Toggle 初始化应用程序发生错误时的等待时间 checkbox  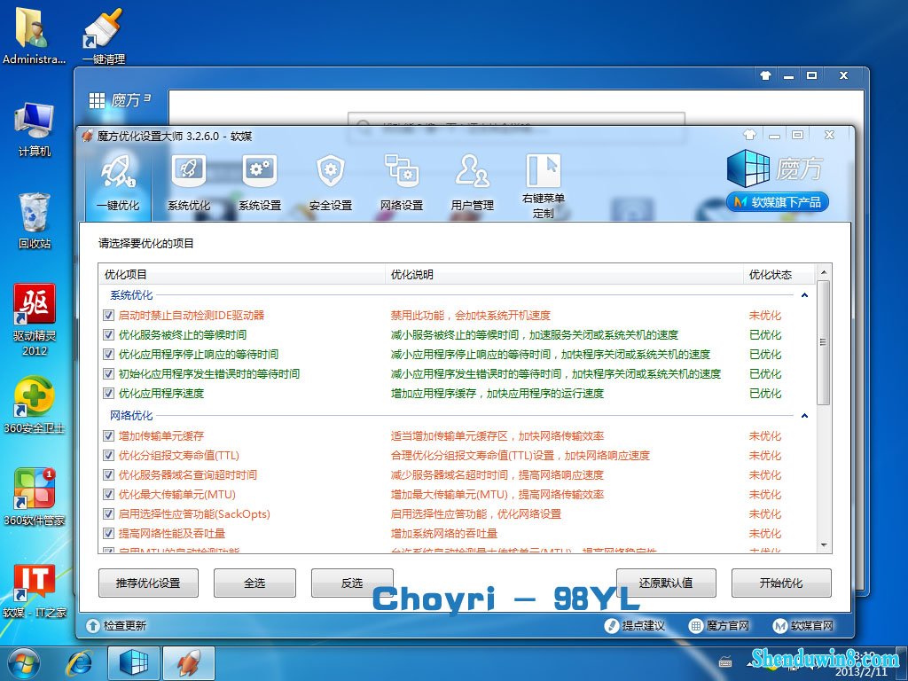pyautogui.click(x=108, y=374)
